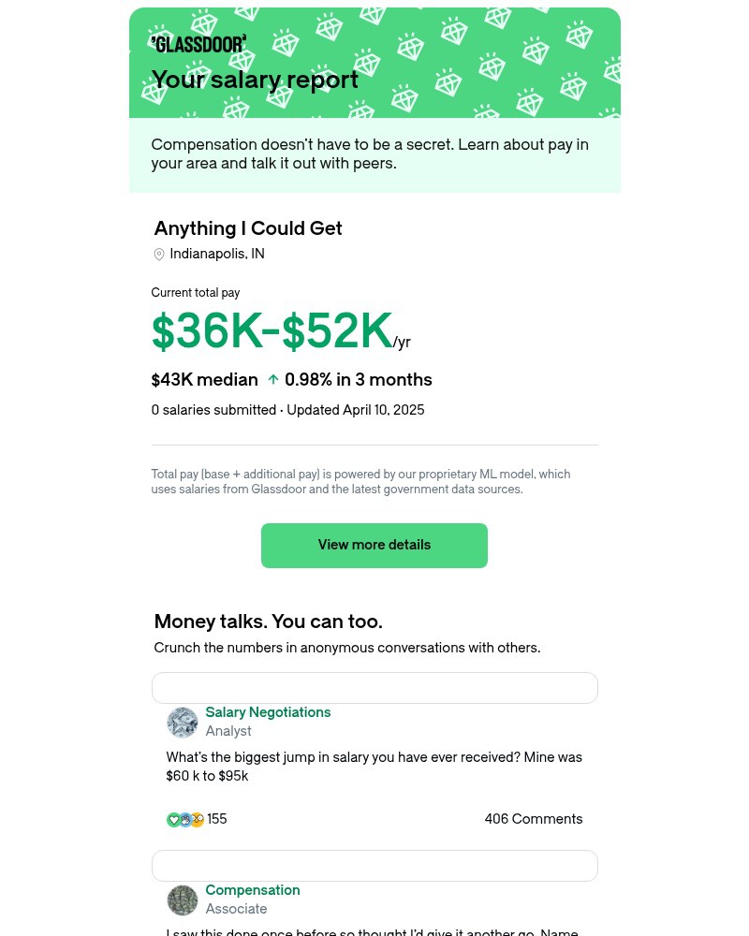
Task: Click the Compensation bowl avatar
Action: 182,899
